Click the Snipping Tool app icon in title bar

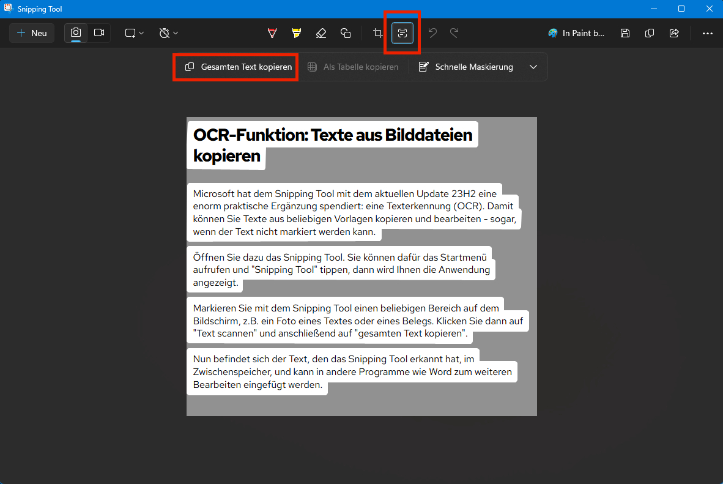point(9,9)
